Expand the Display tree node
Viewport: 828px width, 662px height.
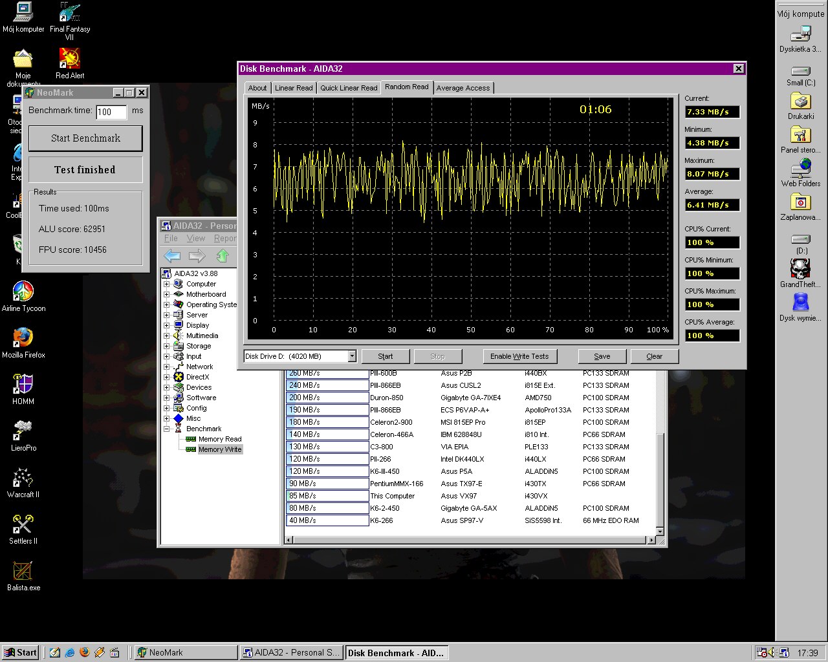pos(166,325)
